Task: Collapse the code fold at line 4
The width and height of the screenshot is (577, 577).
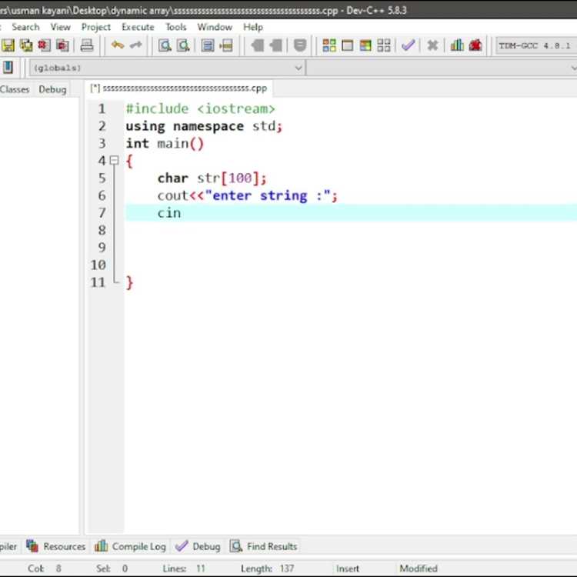Action: (x=115, y=161)
